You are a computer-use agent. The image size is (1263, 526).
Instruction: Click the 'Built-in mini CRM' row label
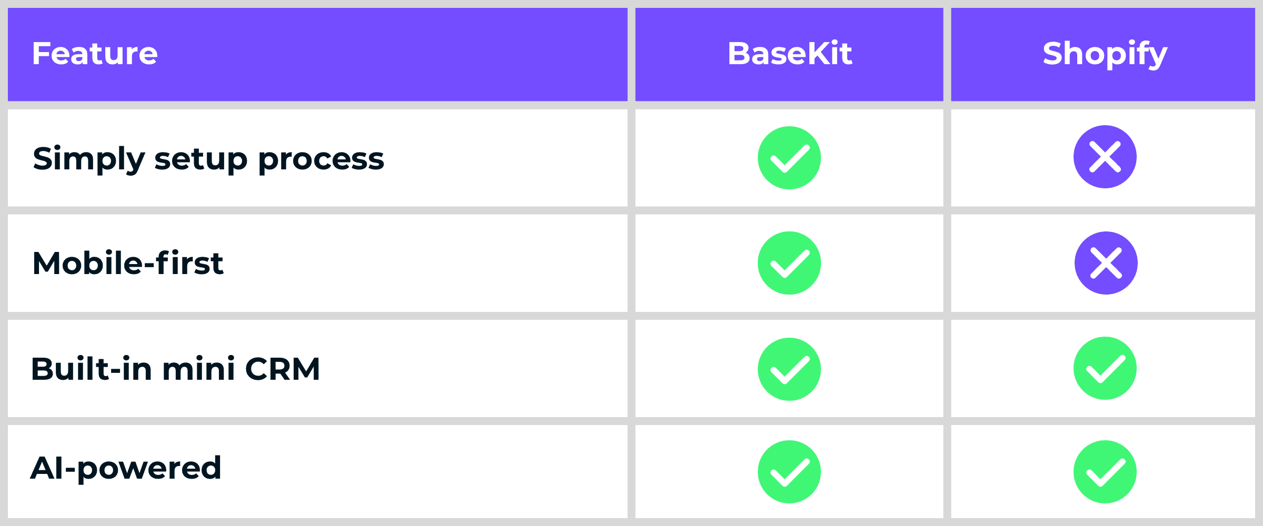(x=175, y=369)
